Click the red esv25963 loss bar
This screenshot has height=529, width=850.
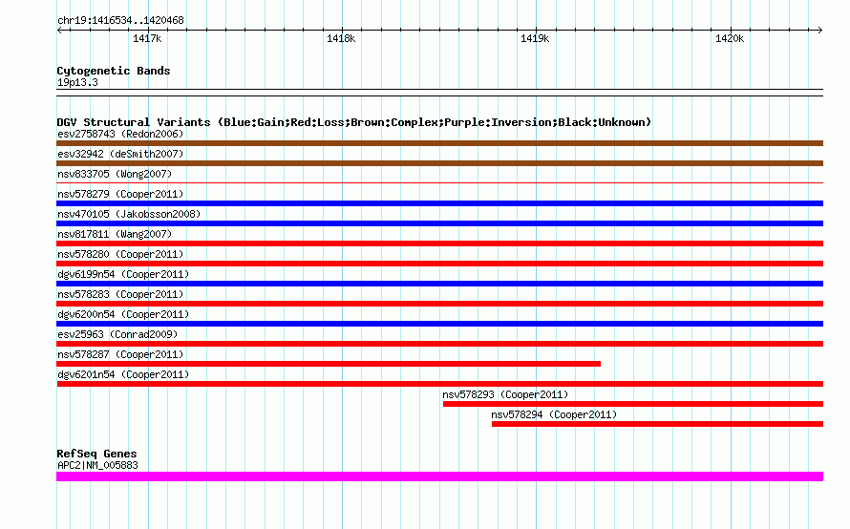tap(439, 344)
